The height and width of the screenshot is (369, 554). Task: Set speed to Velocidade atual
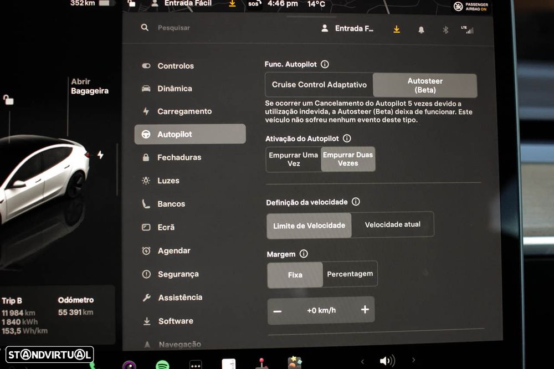(x=393, y=224)
